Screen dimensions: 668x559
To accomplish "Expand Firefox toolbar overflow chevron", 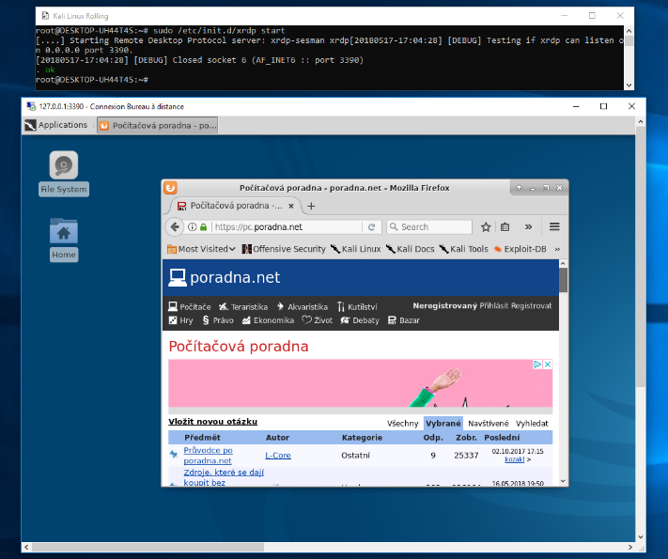I will [x=528, y=227].
